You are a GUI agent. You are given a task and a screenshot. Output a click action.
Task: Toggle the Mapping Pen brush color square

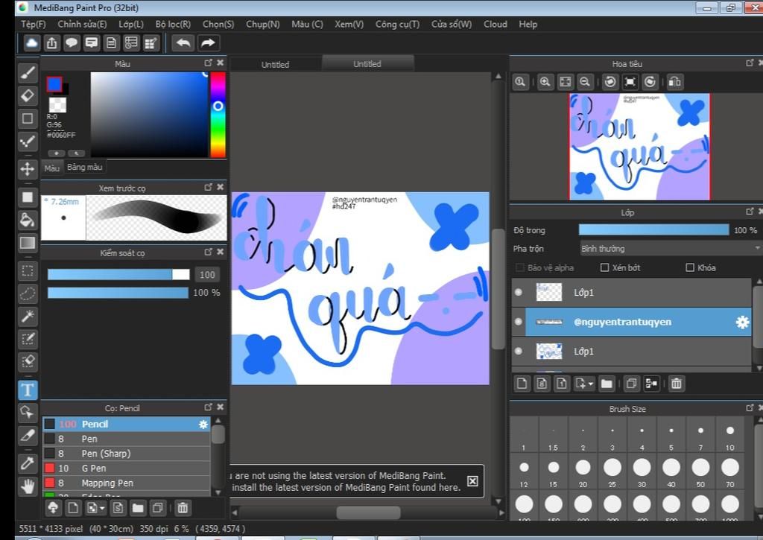tap(49, 483)
